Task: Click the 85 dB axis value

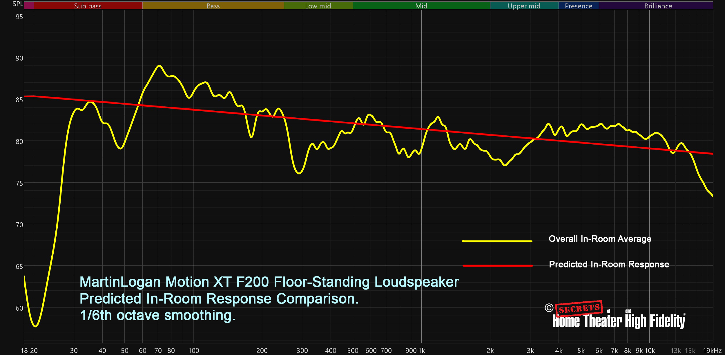Action: coord(19,100)
